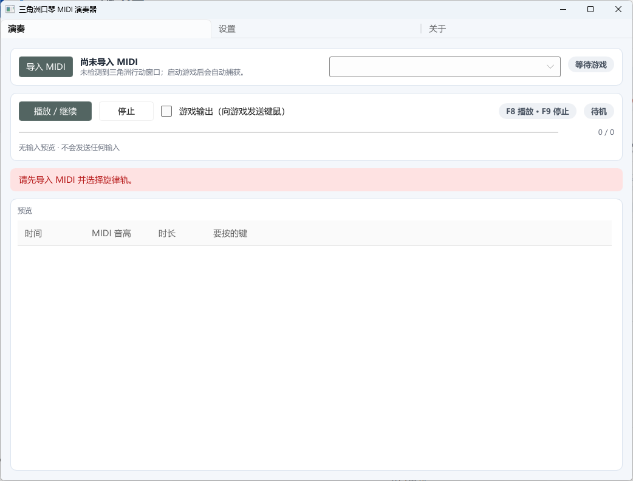This screenshot has height=481, width=633.
Task: Click the 预览 panel label
Action: coord(25,211)
